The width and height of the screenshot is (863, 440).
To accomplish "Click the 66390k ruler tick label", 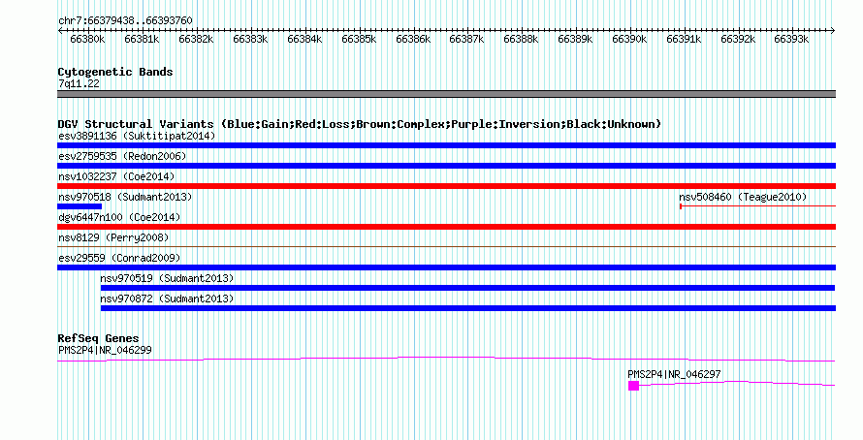I will (629, 39).
